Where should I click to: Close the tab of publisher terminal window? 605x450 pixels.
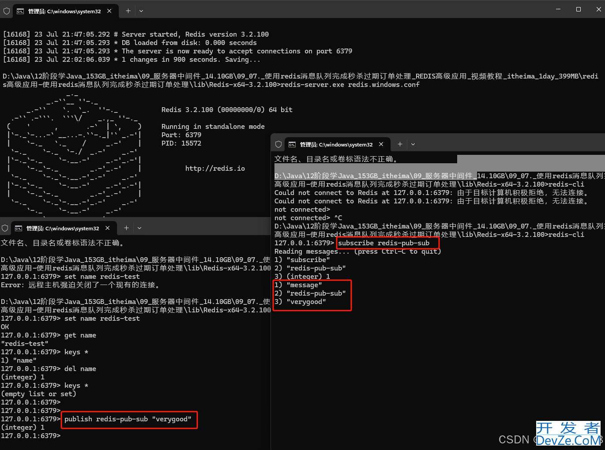tap(108, 228)
